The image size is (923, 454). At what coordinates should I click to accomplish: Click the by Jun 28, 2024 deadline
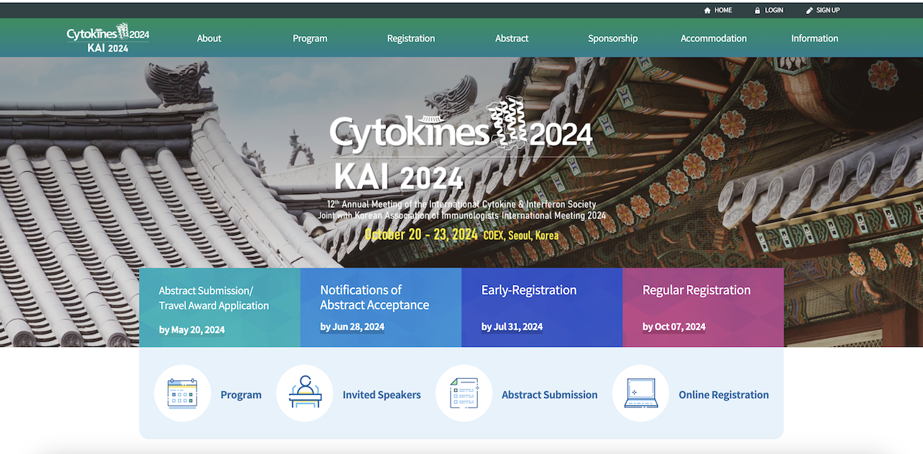click(352, 326)
